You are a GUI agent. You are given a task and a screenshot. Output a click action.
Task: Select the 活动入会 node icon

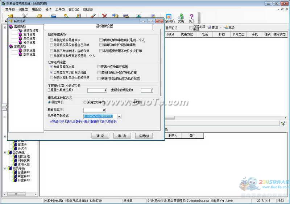tap(15, 164)
